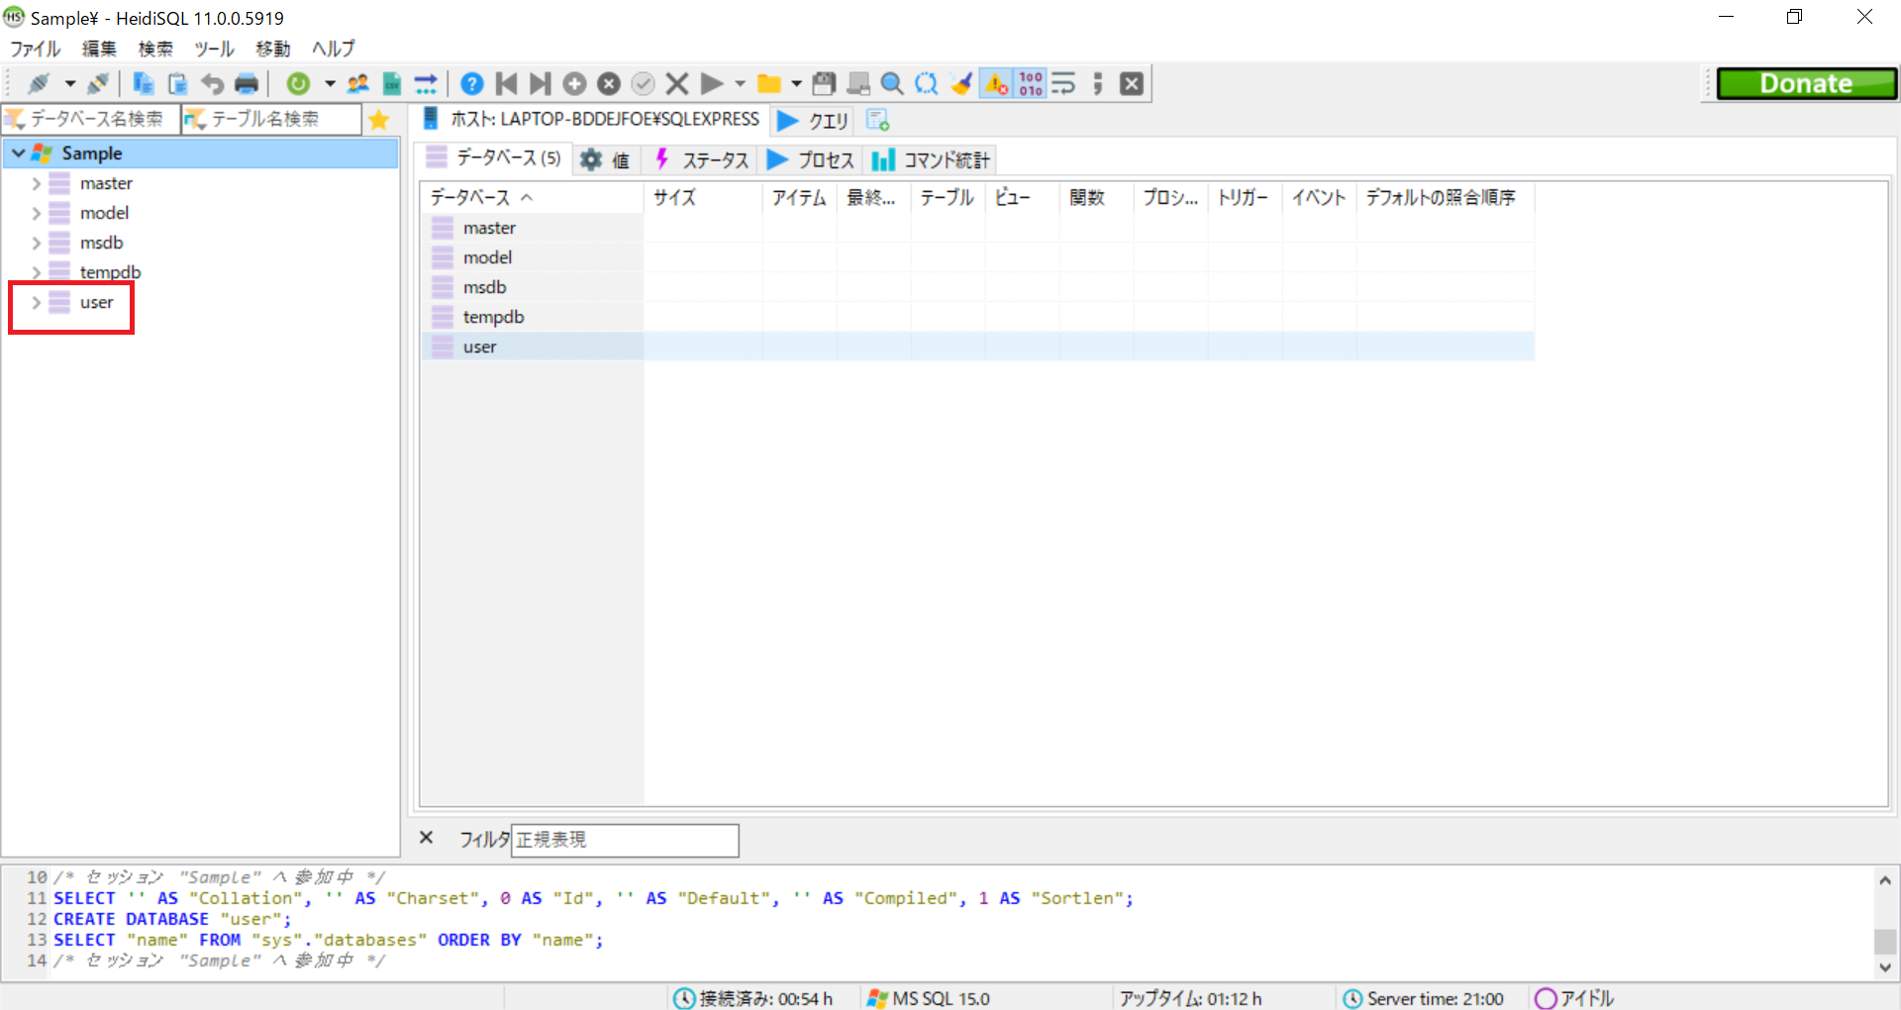Click the refresh icon in toolbar
This screenshot has width=1901, height=1010.
click(298, 84)
